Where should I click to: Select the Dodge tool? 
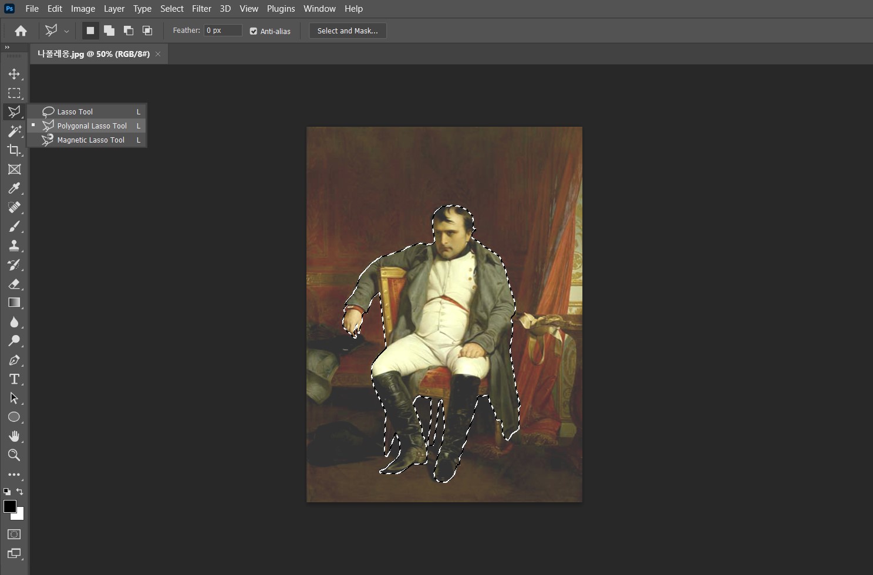[14, 341]
